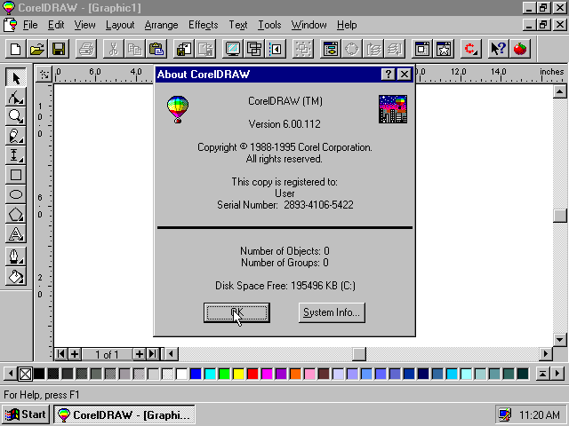Click the Paste clipboard icon

[156, 49]
